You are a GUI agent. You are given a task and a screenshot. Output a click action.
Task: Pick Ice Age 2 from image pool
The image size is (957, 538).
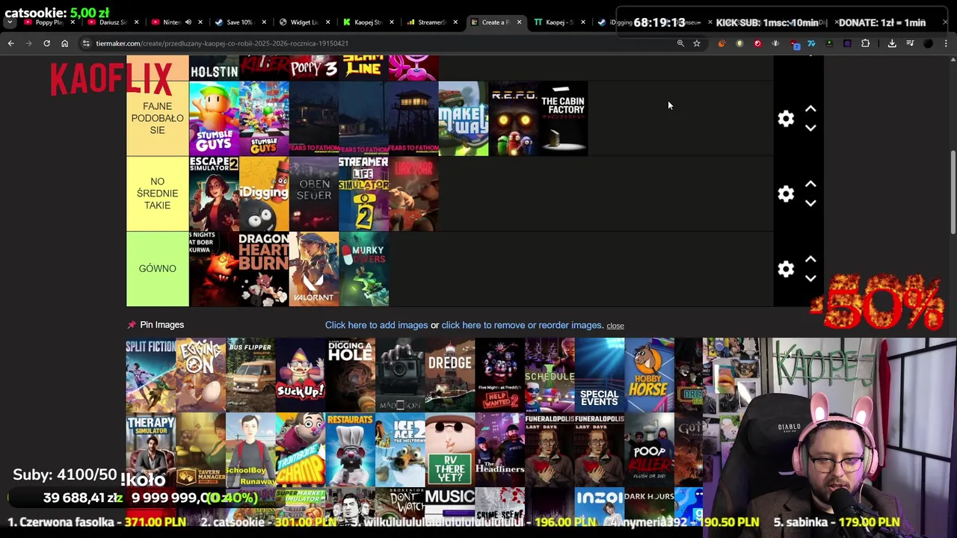[x=400, y=450]
